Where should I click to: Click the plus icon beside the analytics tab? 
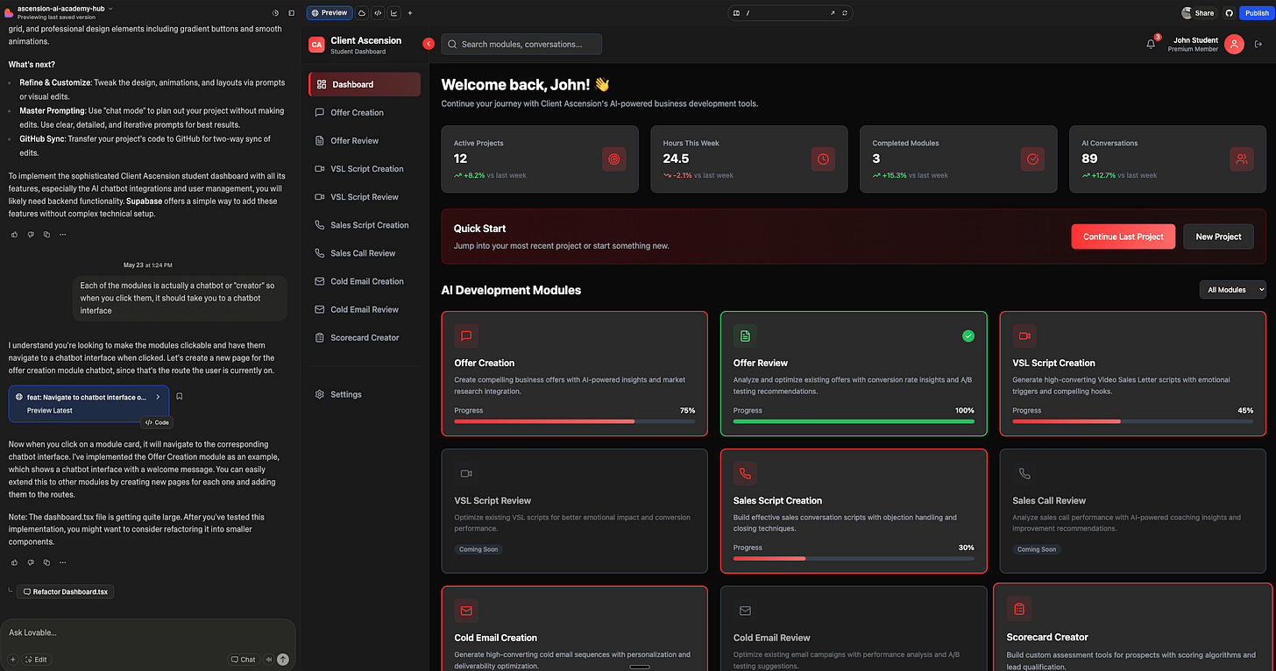pyautogui.click(x=410, y=13)
